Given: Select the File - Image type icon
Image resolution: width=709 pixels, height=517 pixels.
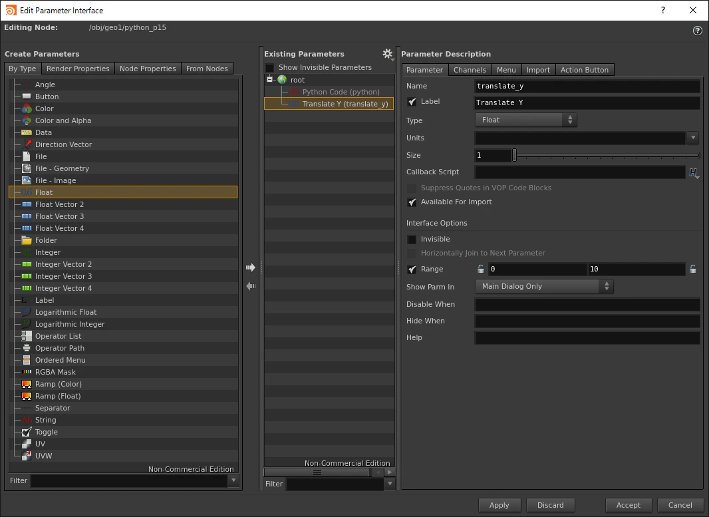Looking at the screenshot, I should click(x=27, y=180).
